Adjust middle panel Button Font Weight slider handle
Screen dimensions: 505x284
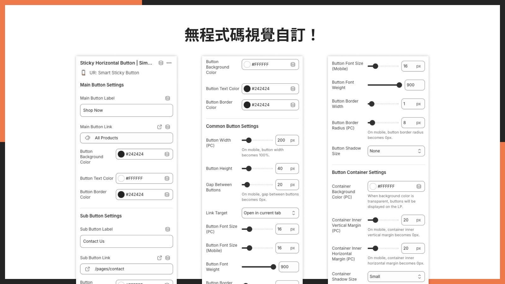[x=273, y=267]
